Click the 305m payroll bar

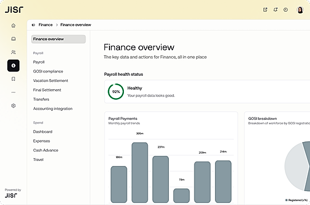(x=140, y=173)
